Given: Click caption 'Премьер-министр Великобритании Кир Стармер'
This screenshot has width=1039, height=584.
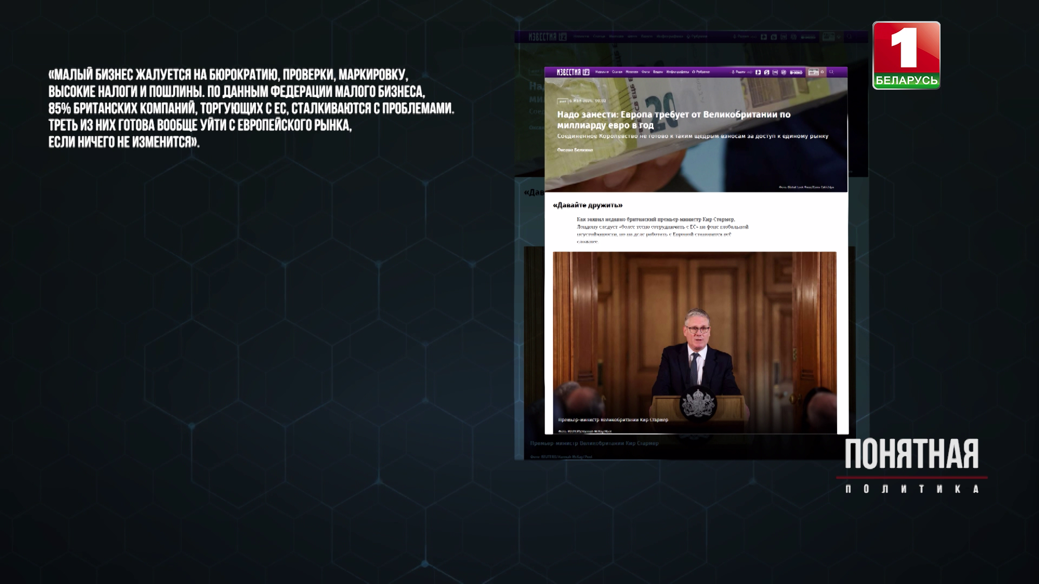Looking at the screenshot, I should pos(613,420).
